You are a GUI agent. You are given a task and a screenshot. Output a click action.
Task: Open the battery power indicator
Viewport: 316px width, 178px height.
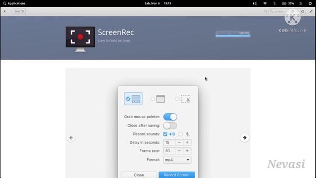(288, 3)
